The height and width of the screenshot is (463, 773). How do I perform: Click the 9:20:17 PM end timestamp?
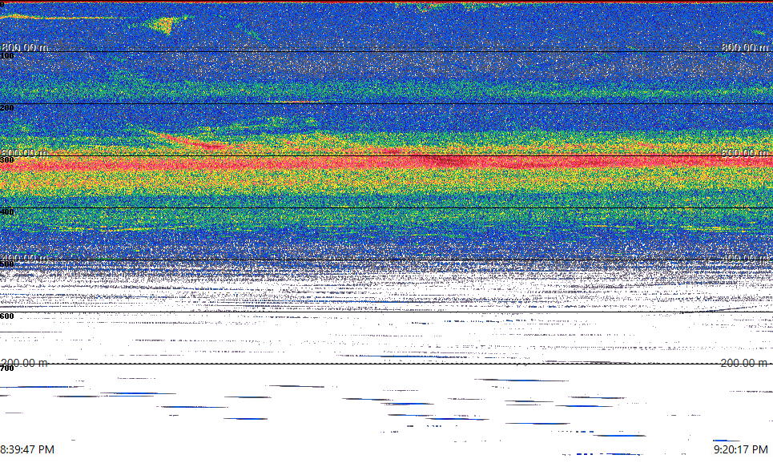tap(740, 449)
